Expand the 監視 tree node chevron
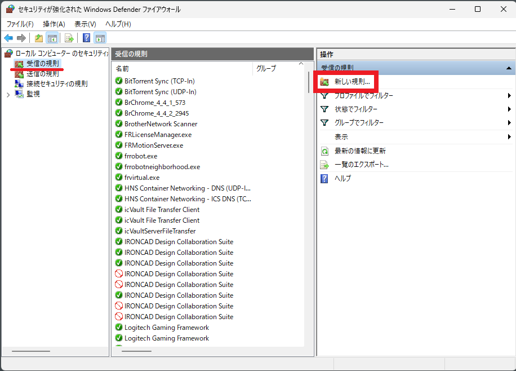516x371 pixels. [x=8, y=94]
